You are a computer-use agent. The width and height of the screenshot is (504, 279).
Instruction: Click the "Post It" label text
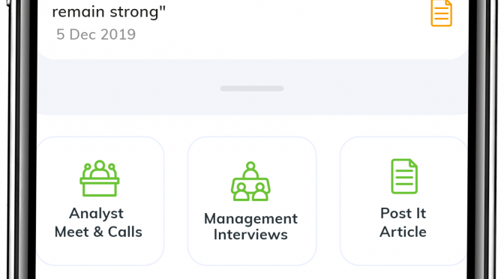click(403, 214)
